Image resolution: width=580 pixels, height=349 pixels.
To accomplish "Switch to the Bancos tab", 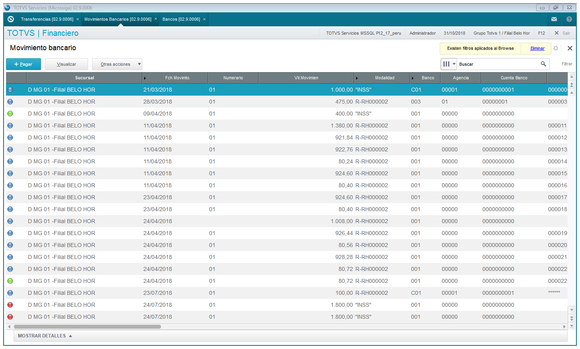I will [x=181, y=19].
